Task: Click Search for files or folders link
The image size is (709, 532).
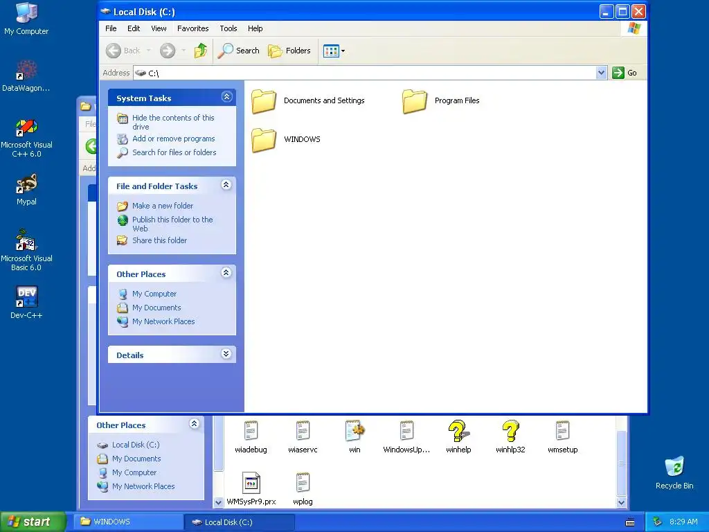Action: tap(174, 152)
